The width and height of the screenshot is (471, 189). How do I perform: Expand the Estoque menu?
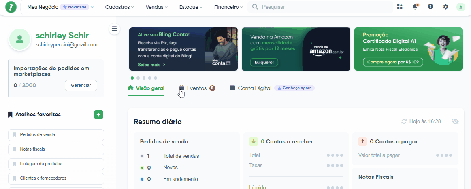coord(191,7)
